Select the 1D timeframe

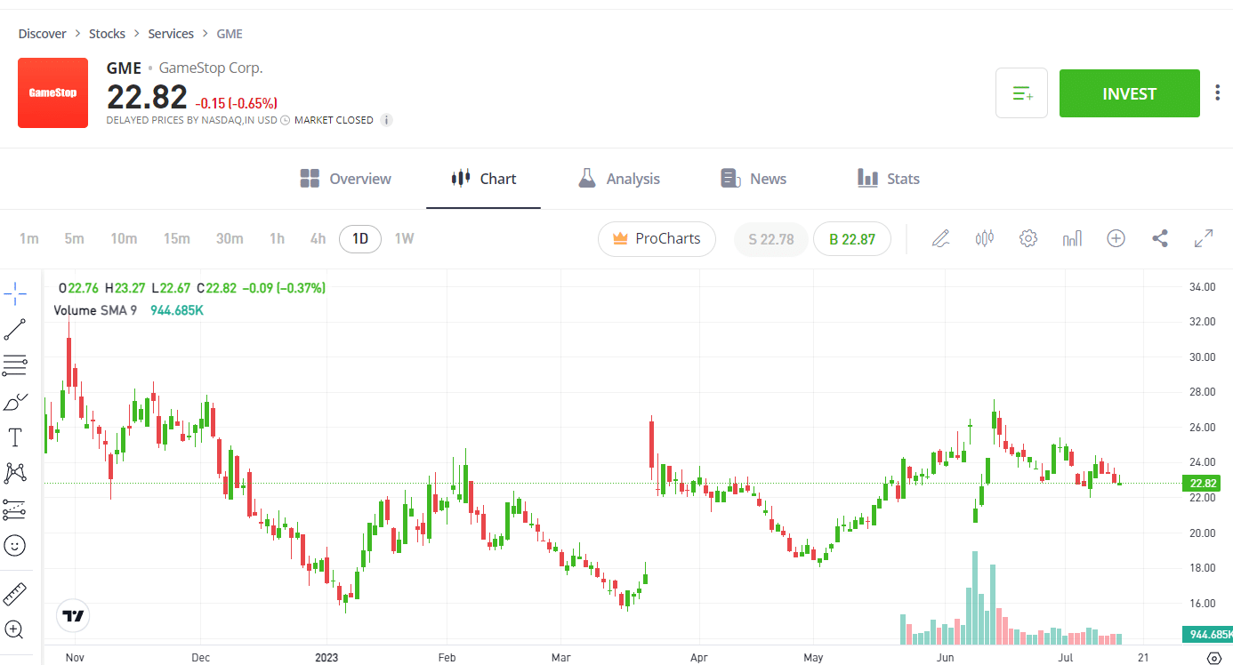coord(360,238)
